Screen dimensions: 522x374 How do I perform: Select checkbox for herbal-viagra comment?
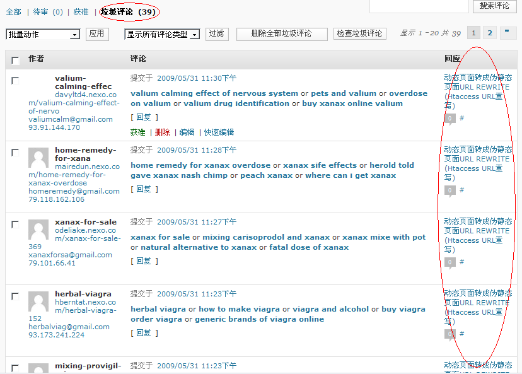[15, 296]
